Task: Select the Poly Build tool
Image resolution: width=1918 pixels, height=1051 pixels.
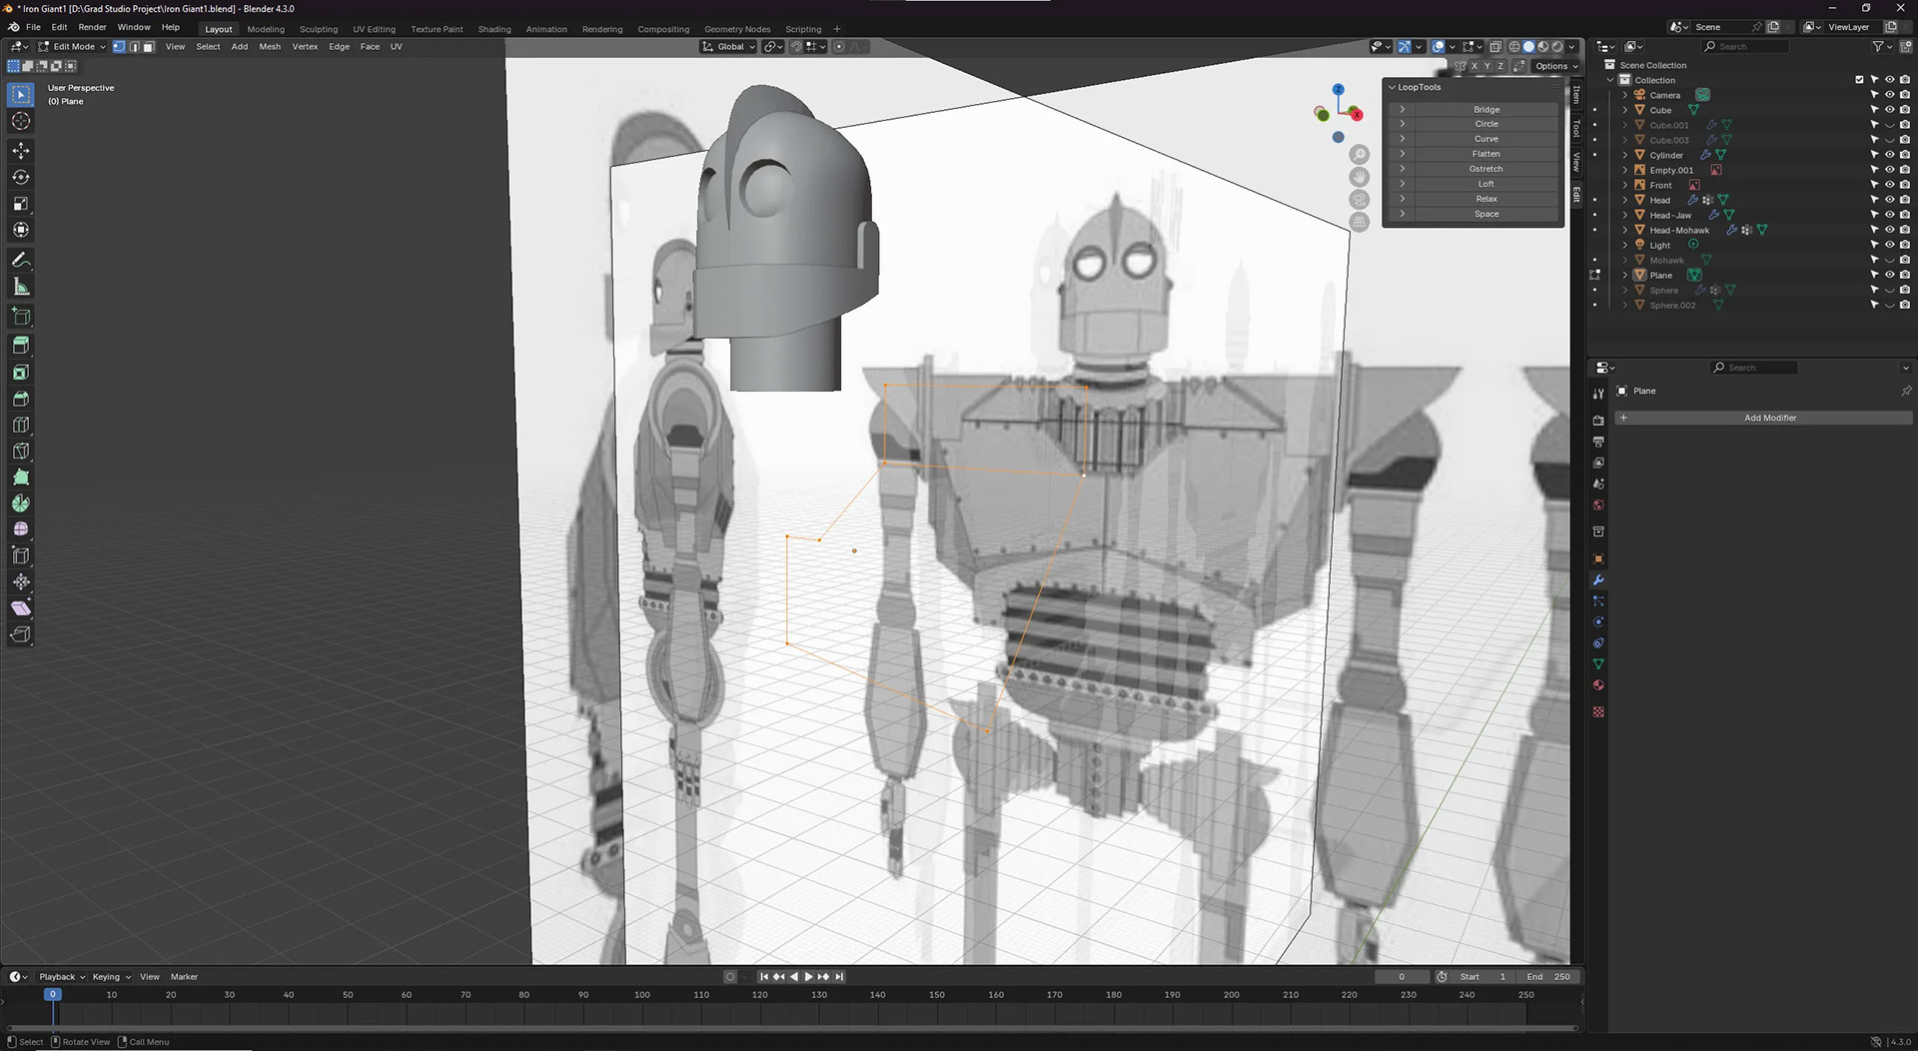Action: tap(21, 478)
